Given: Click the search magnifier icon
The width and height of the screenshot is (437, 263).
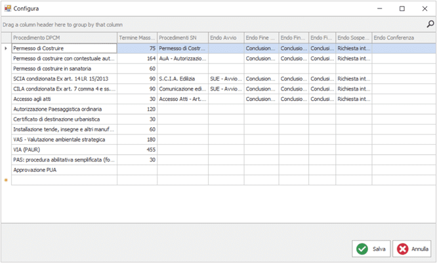Looking at the screenshot, I should click(430, 24).
